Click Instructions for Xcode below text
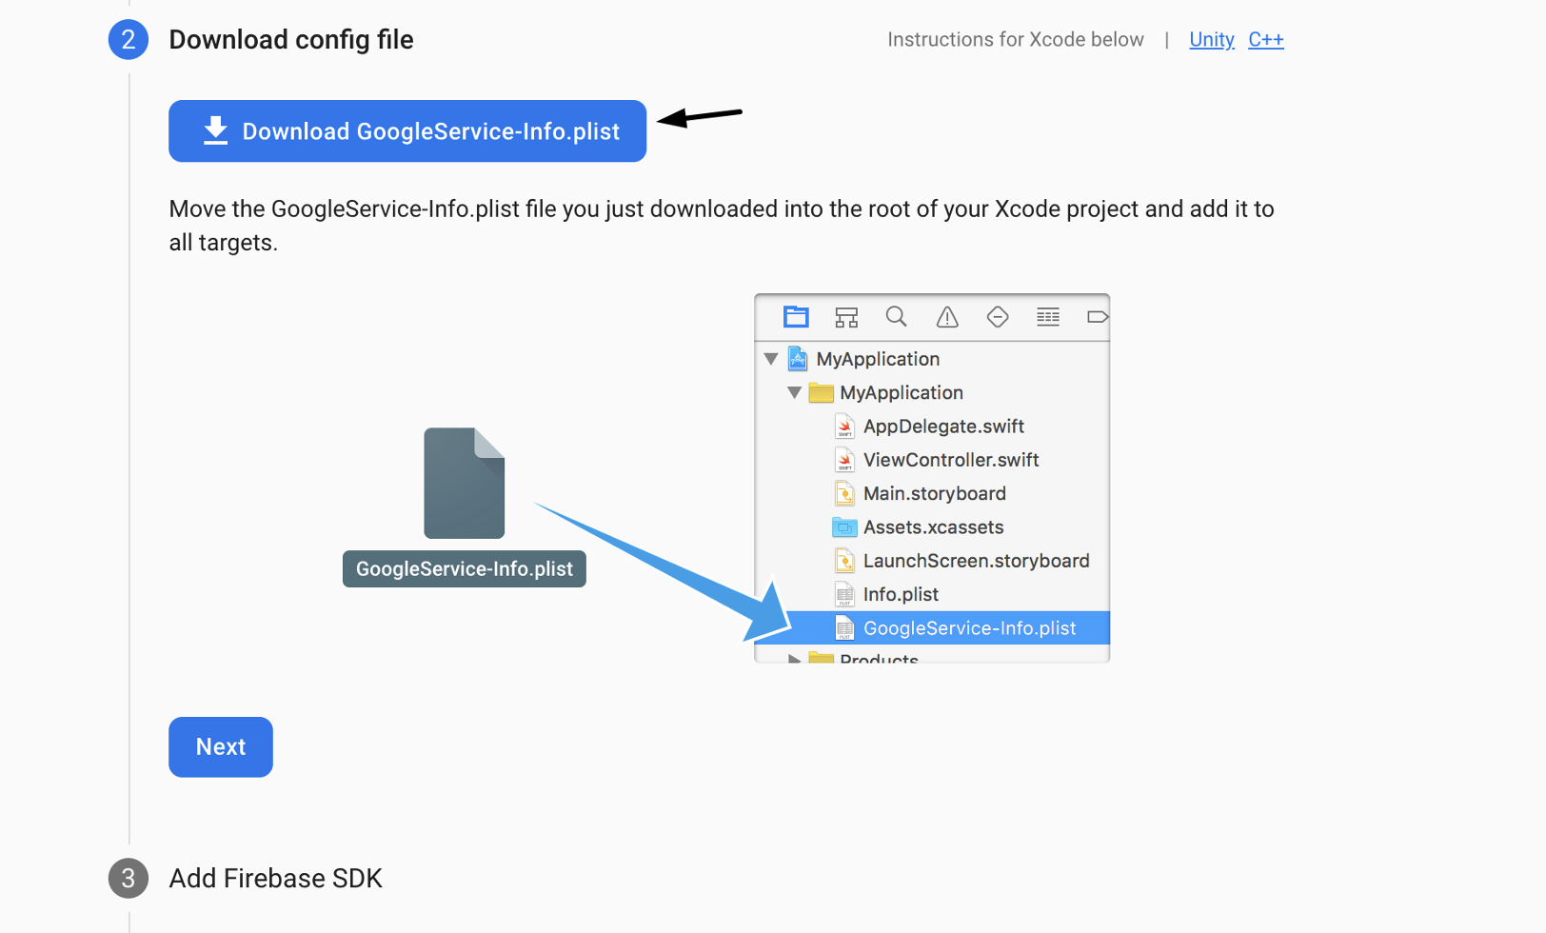The image size is (1546, 933). pos(1016,40)
